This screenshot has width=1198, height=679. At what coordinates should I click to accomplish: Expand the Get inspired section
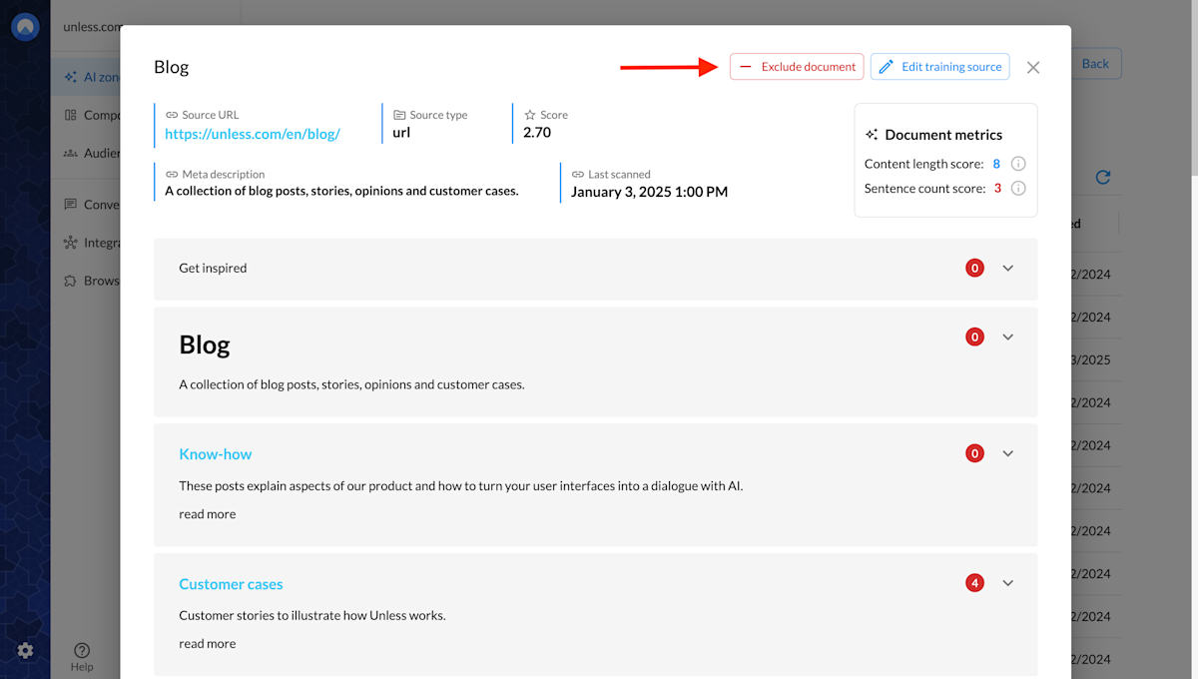[1007, 268]
